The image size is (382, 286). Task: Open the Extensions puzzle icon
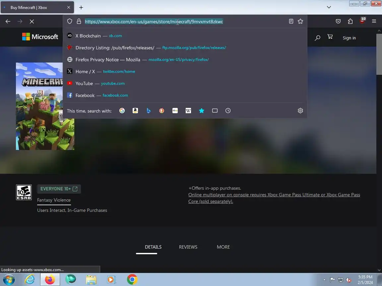(x=350, y=22)
